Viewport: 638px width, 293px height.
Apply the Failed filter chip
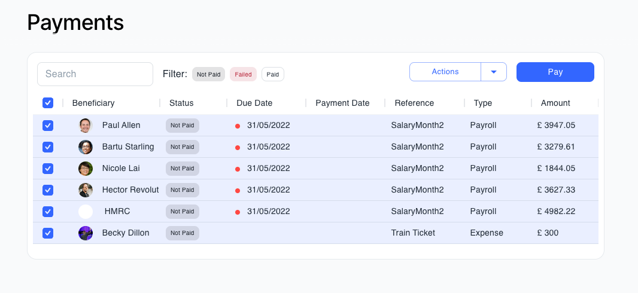[243, 75]
